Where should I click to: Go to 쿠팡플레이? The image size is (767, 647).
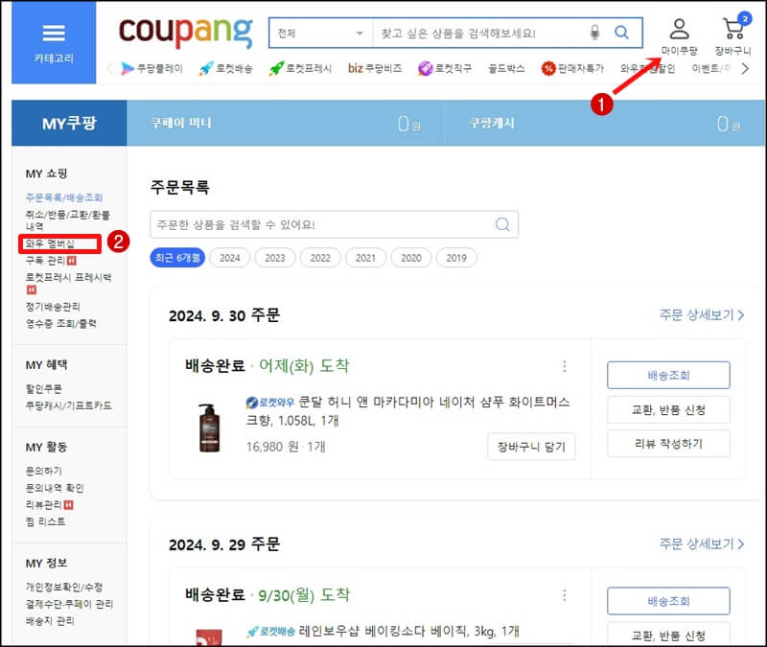point(151,68)
